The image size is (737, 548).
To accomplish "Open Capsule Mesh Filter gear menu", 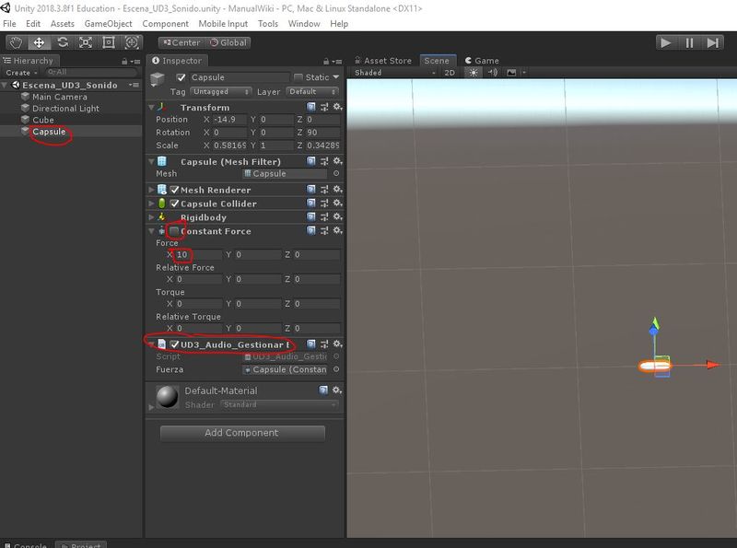I will 337,161.
